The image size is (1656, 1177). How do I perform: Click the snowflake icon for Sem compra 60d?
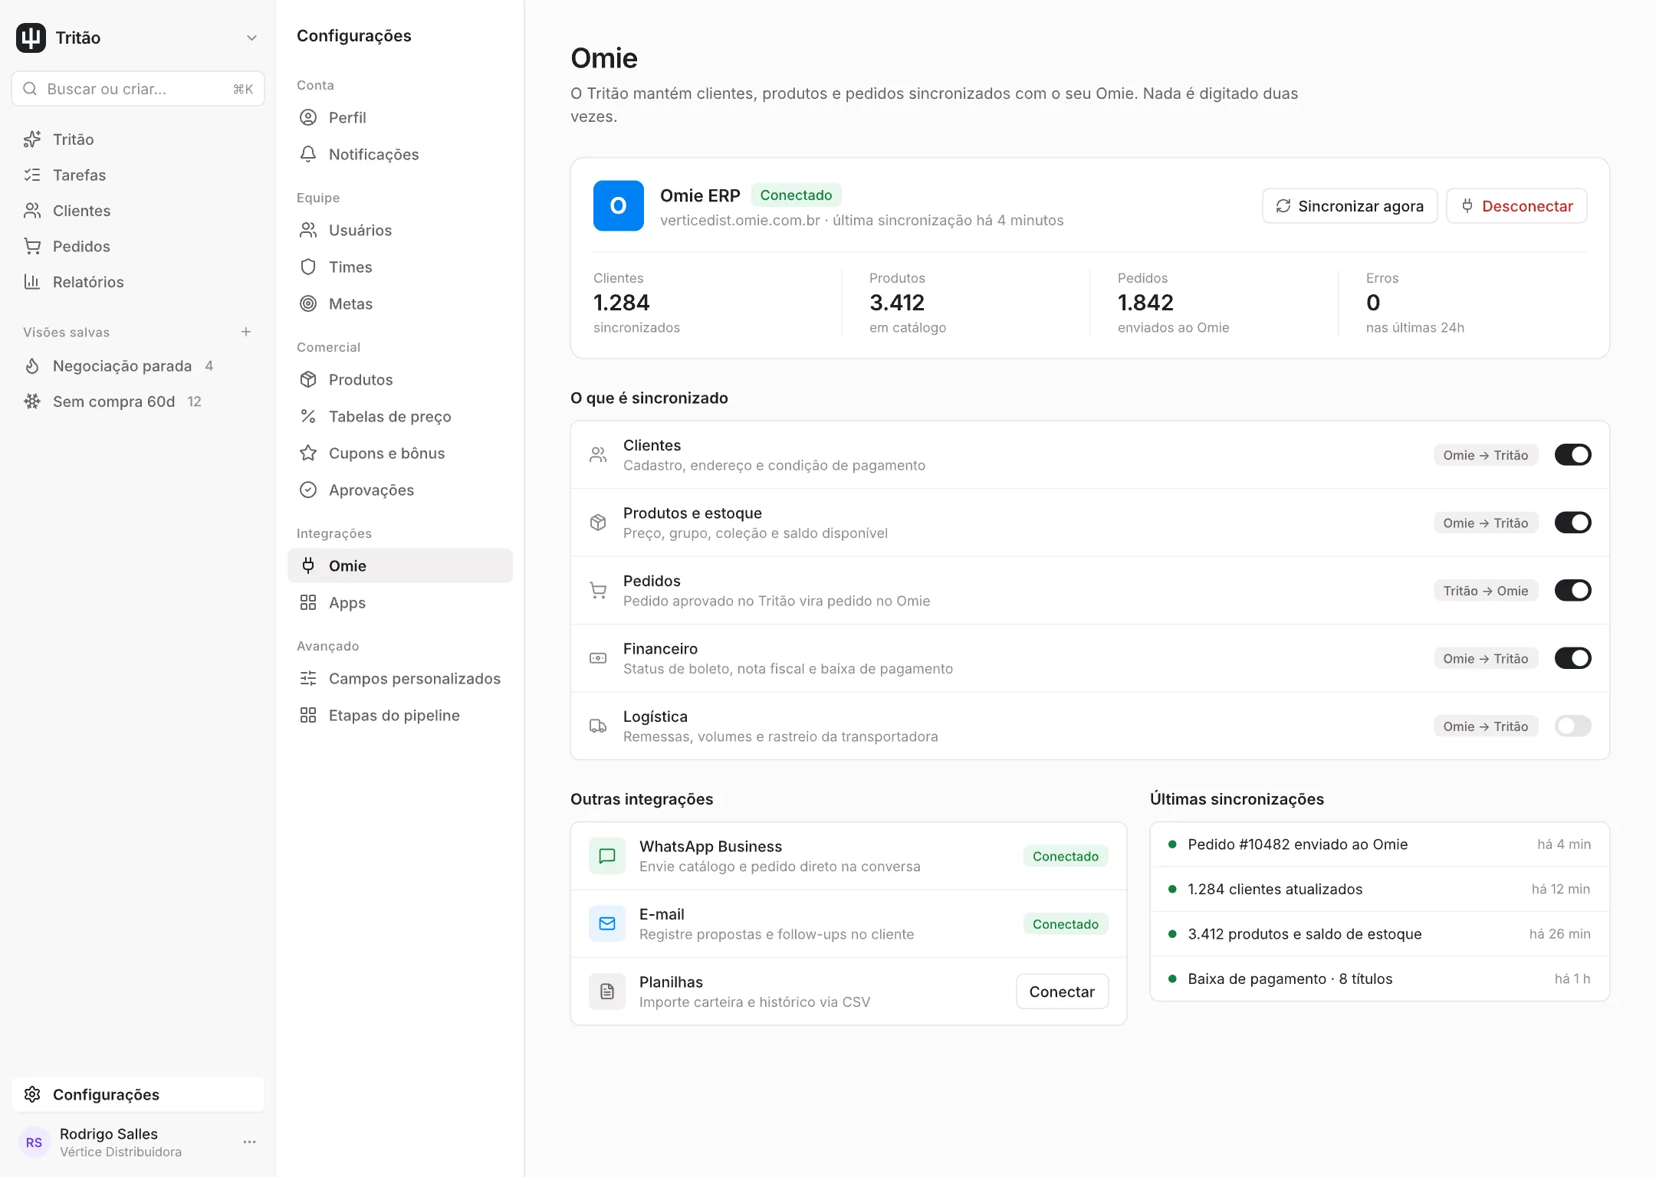pos(32,402)
